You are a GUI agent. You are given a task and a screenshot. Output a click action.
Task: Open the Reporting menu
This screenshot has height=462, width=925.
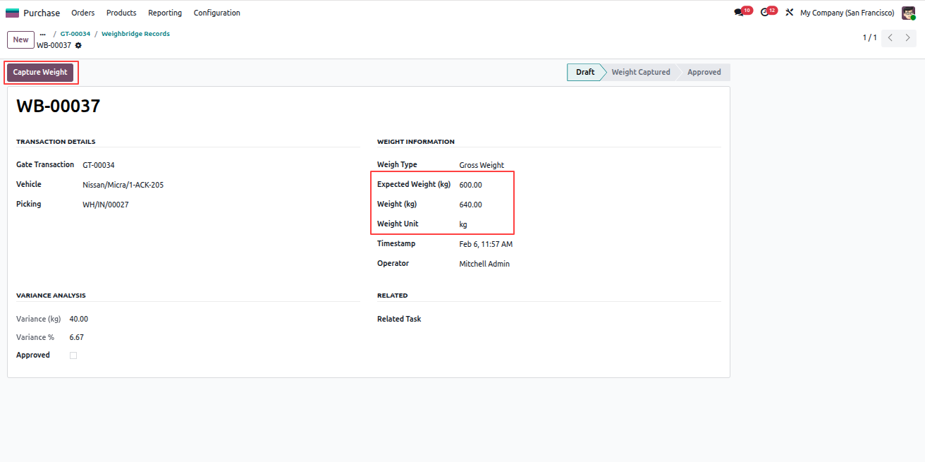point(165,13)
